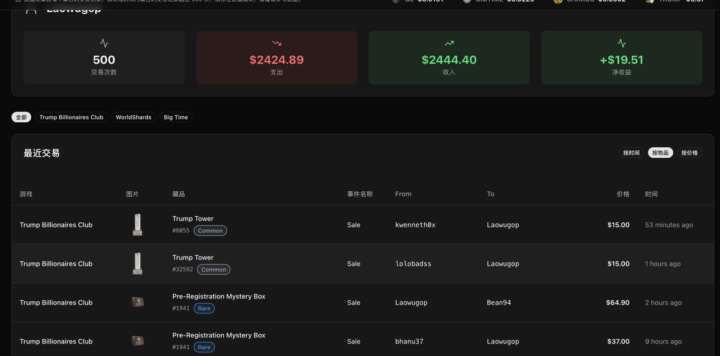Click Laowugop in the From column
Viewport: 720px width, 356px height.
pos(411,303)
